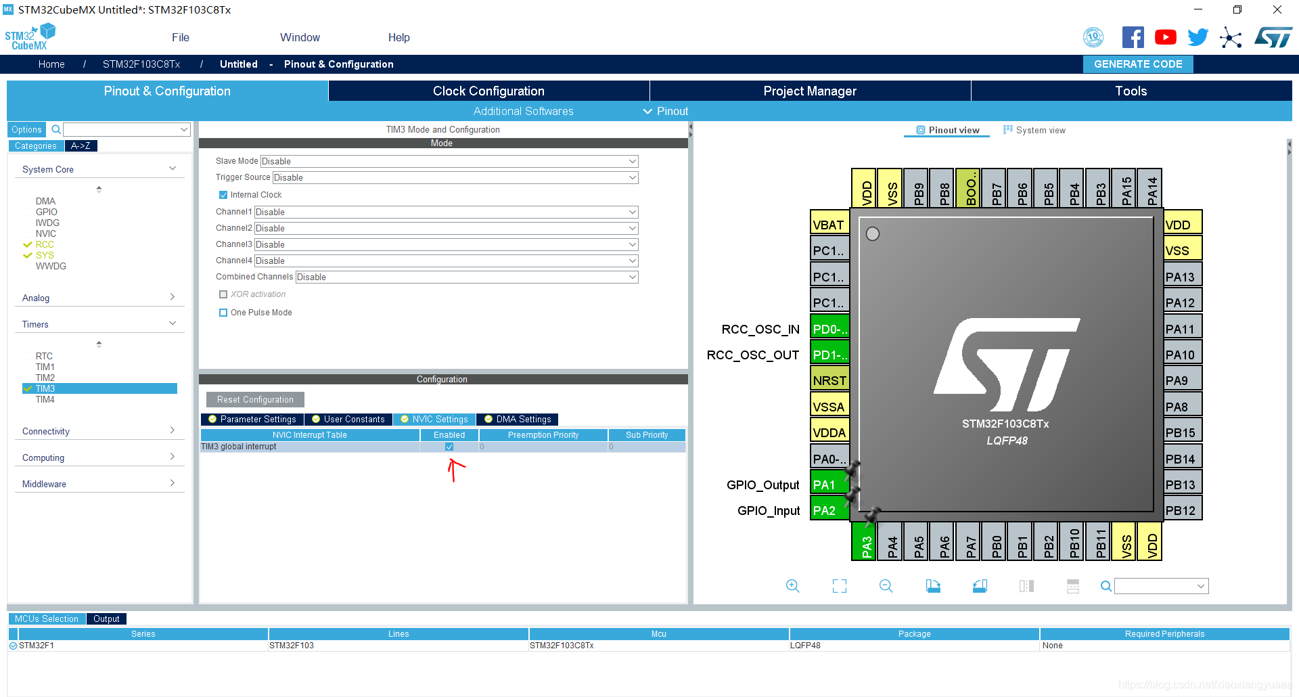
Task: Expand the Analog category
Action: [x=99, y=298]
